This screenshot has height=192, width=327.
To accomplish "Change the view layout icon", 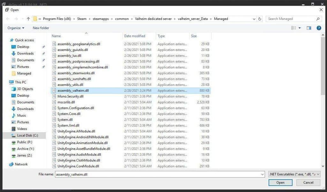I will pyautogui.click(x=294, y=28).
